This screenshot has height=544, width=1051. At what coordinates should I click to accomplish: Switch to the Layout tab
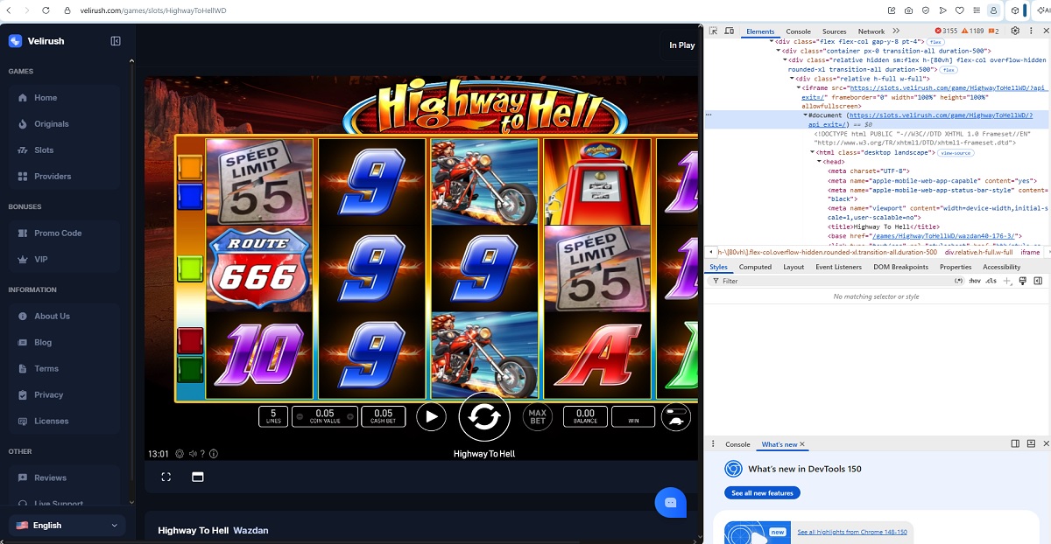click(794, 267)
